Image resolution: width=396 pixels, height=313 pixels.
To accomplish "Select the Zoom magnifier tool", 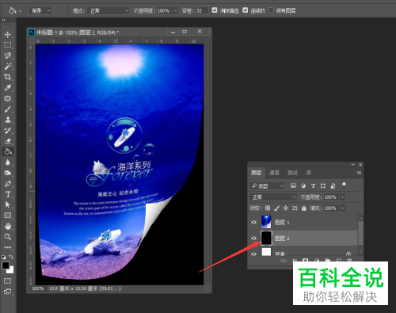I will pyautogui.click(x=8, y=237).
